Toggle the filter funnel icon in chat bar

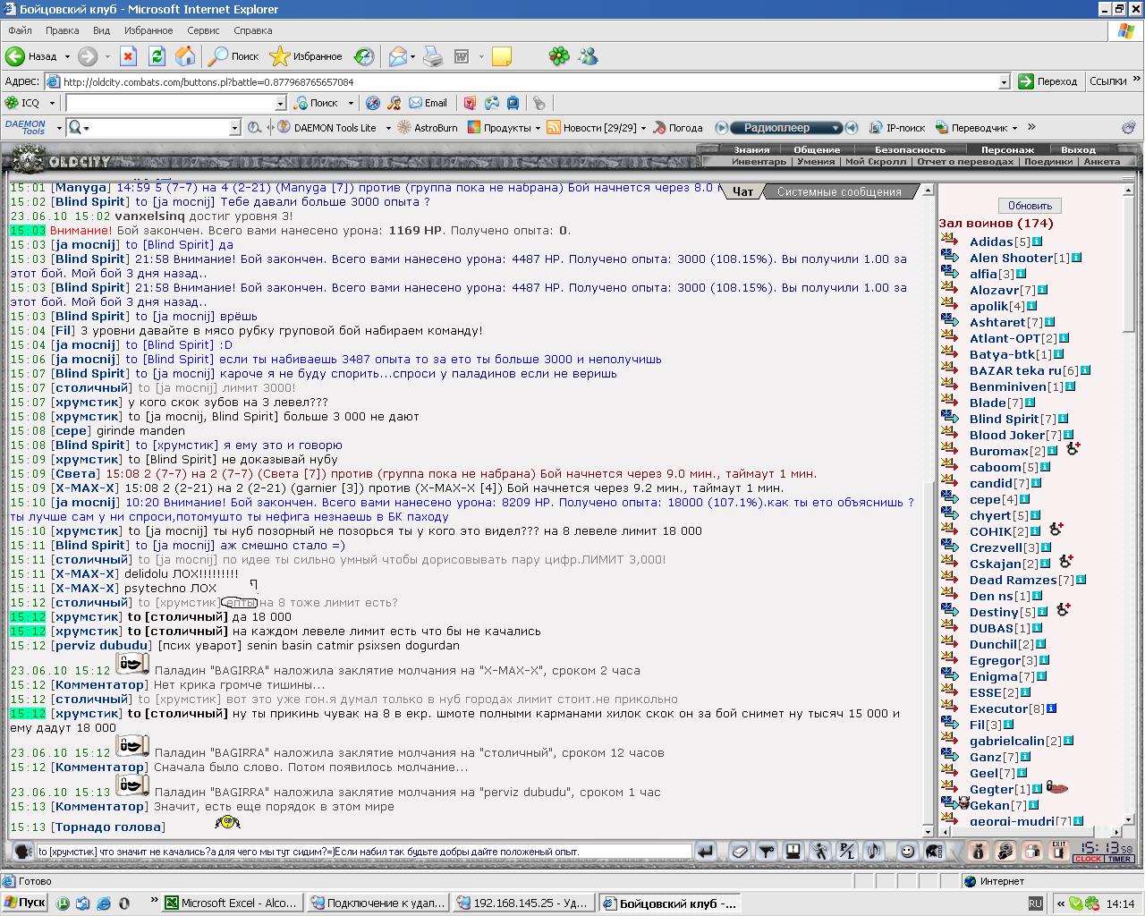(x=767, y=852)
